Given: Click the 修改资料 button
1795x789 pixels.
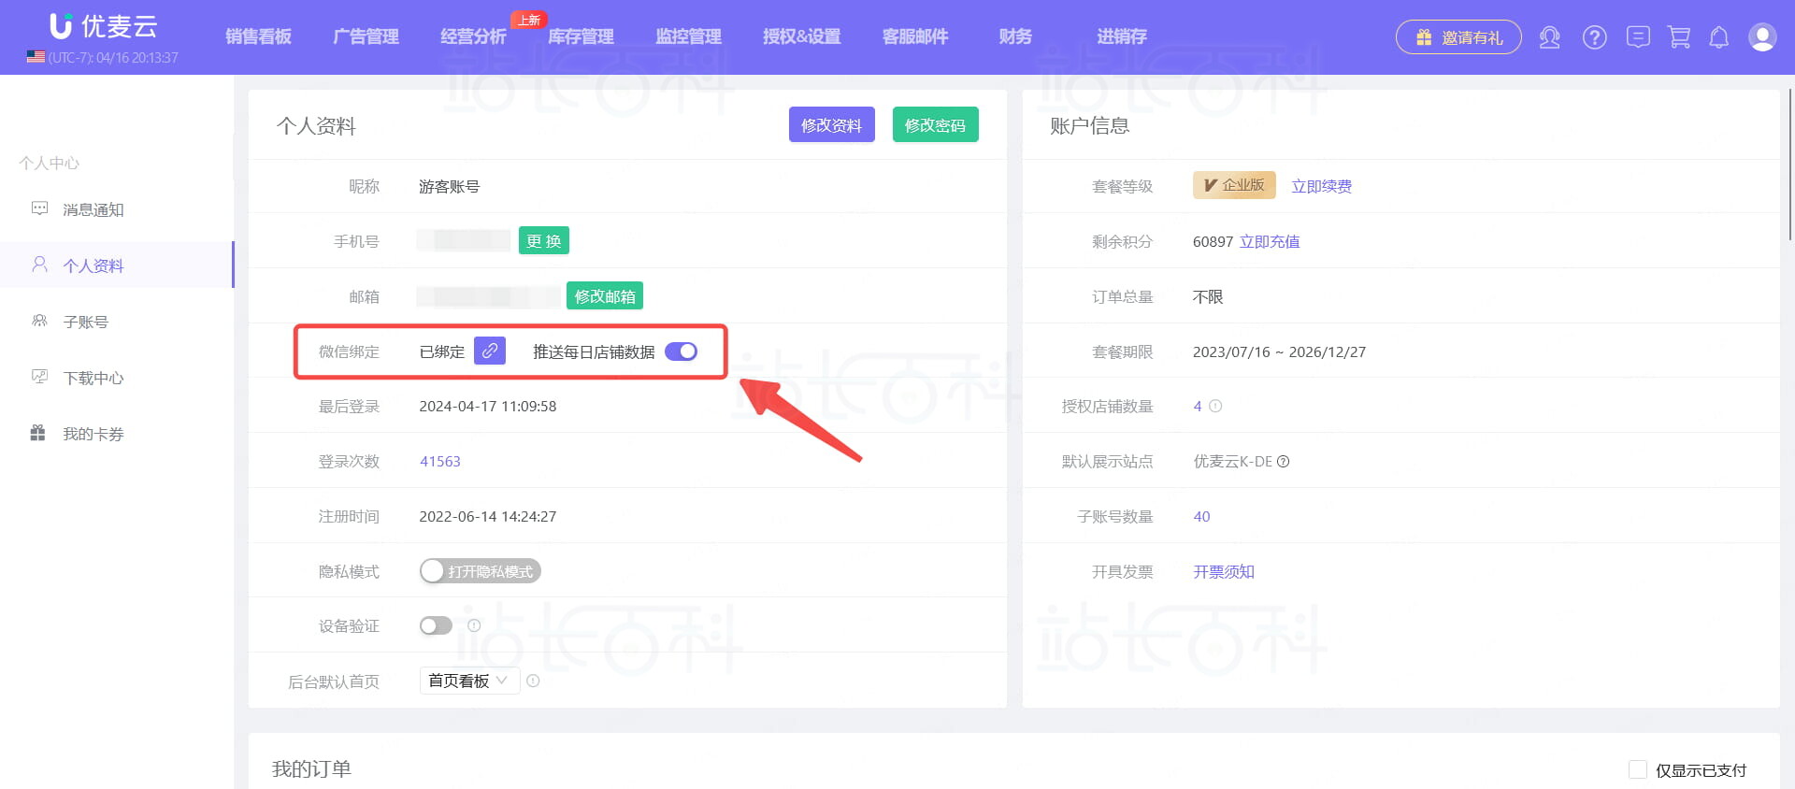Looking at the screenshot, I should coord(832,124).
